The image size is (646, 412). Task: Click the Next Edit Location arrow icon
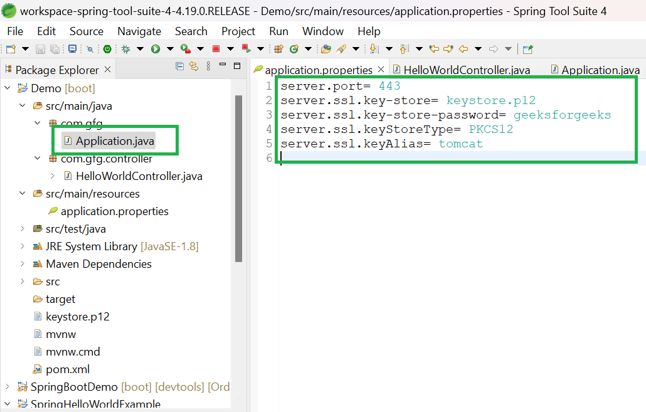coord(448,49)
